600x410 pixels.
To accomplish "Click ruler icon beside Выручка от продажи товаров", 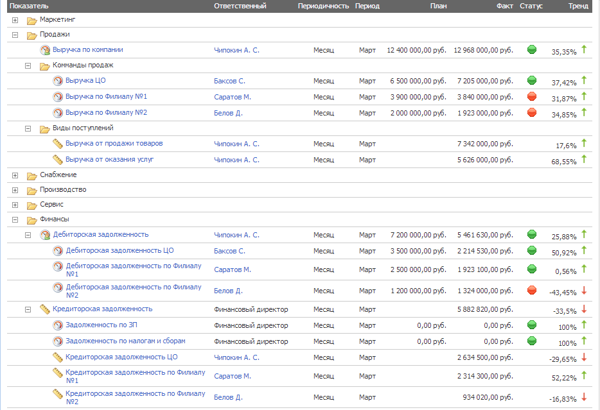I will coord(58,144).
